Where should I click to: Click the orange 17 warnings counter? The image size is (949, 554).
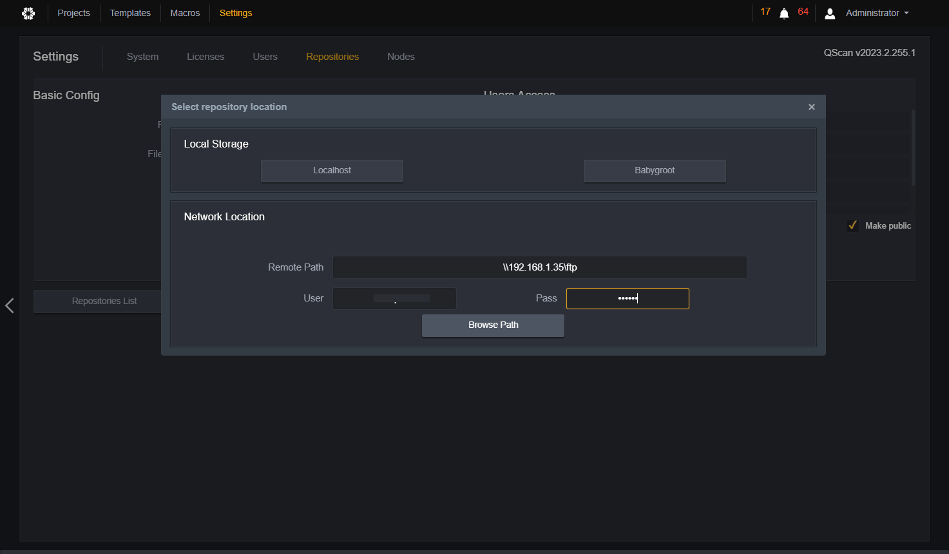[765, 12]
